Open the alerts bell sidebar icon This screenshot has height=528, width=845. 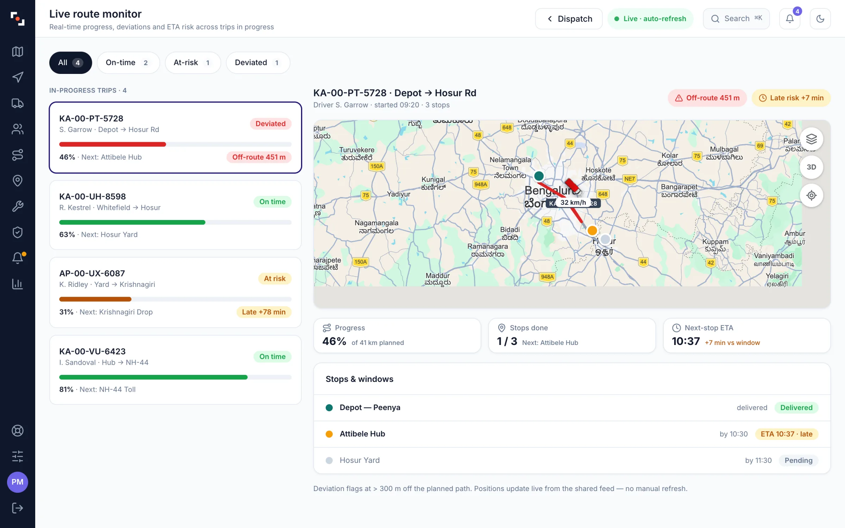[x=17, y=258]
